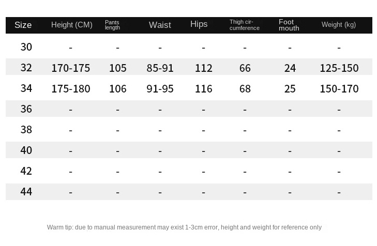The image size is (377, 246).
Task: Click the warm tip note text
Action: 184,227
